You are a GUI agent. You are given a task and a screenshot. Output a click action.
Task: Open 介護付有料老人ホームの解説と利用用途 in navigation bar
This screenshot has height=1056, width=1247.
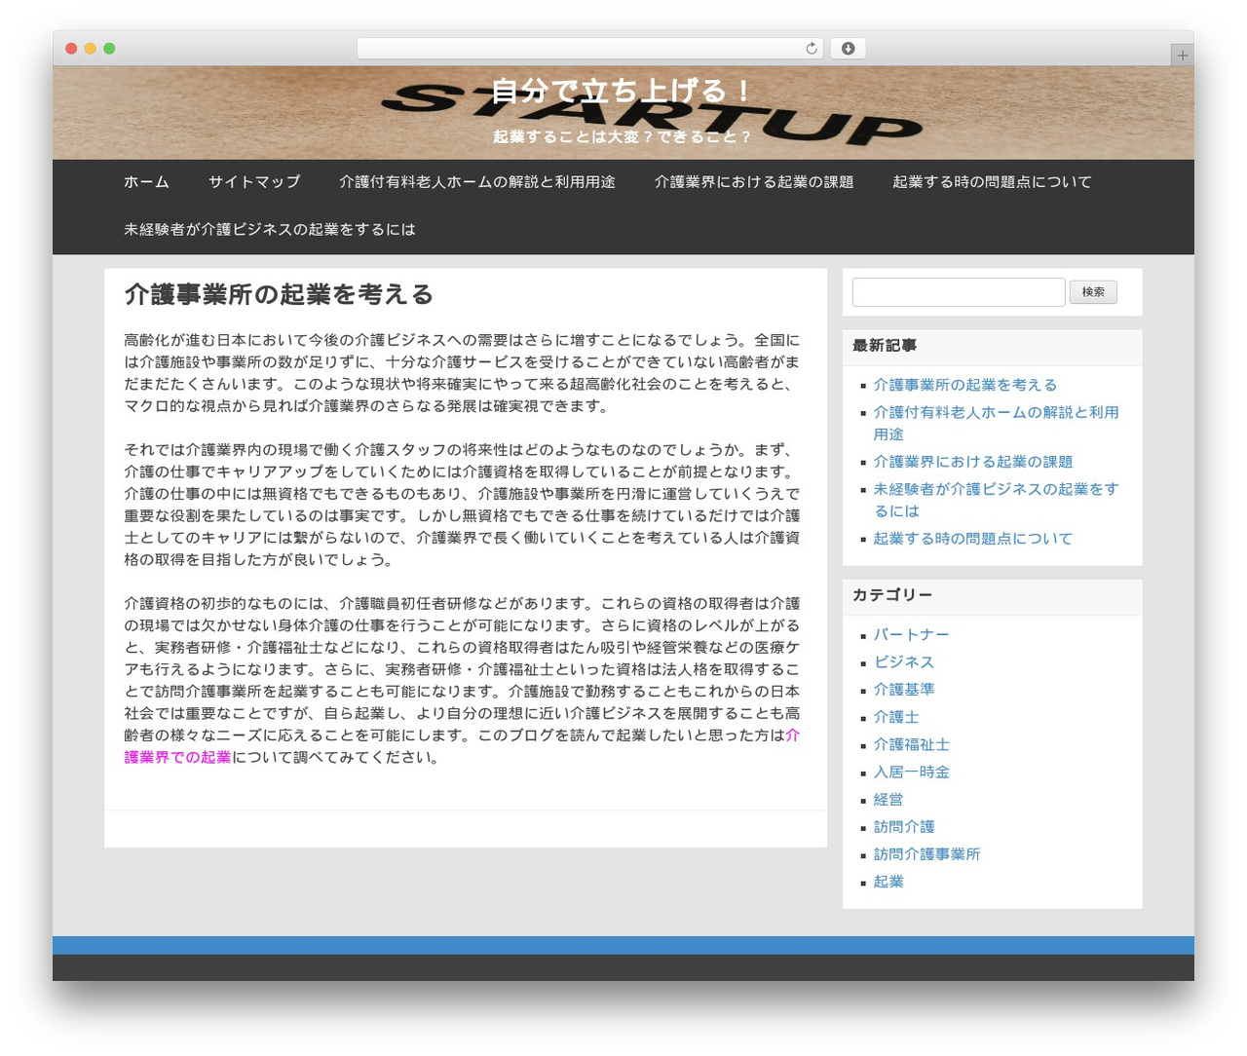coord(476,182)
